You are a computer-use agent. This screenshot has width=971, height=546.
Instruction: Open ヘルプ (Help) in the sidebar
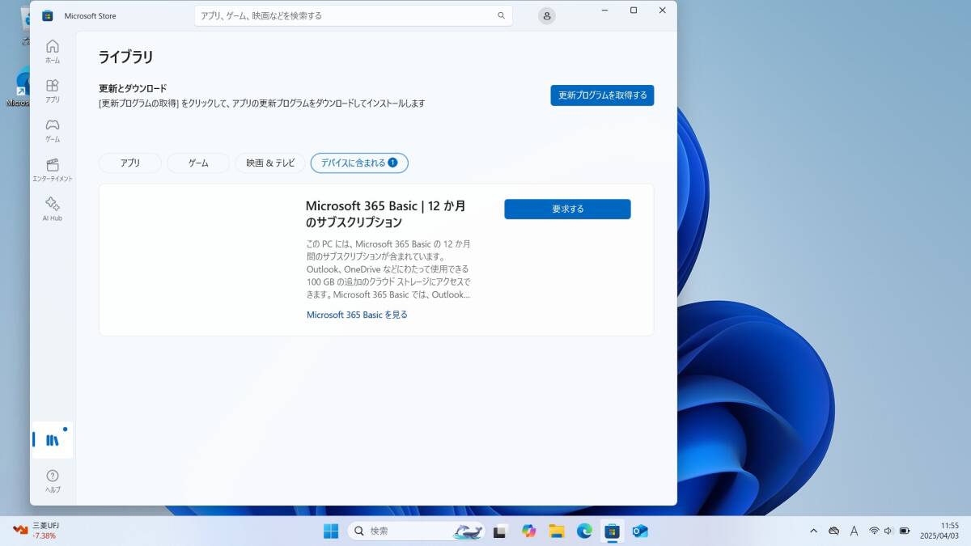click(52, 481)
